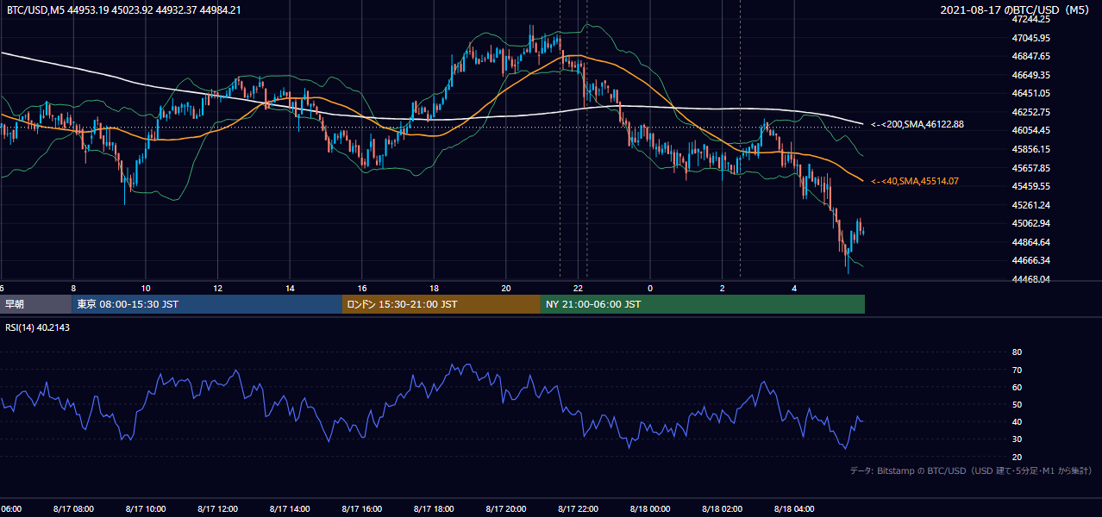Select the NY 21:00-06:00 JST session bar
Viewport: 1102px width, 517px height.
point(703,304)
